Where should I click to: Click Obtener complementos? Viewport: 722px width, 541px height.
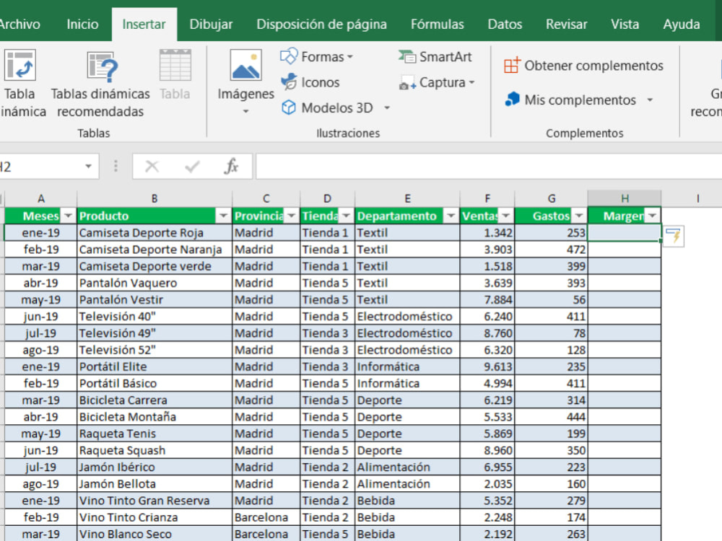[583, 66]
